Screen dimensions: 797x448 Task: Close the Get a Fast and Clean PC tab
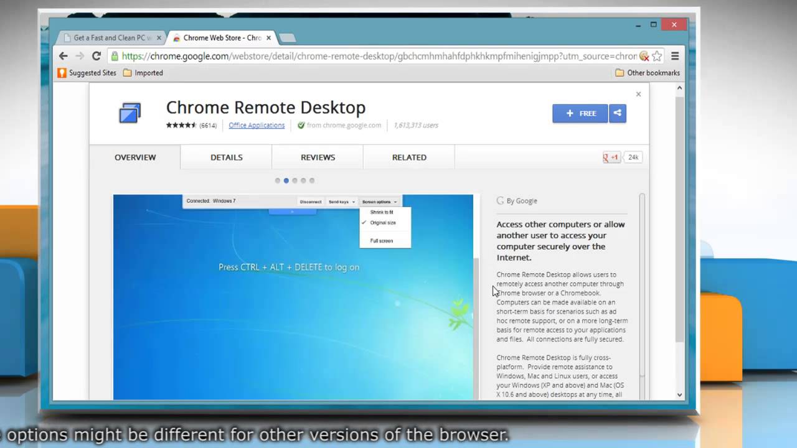click(159, 38)
